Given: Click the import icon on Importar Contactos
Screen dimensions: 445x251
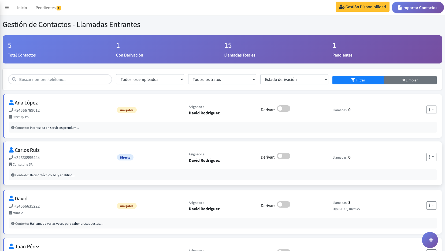Looking at the screenshot, I should [x=400, y=8].
